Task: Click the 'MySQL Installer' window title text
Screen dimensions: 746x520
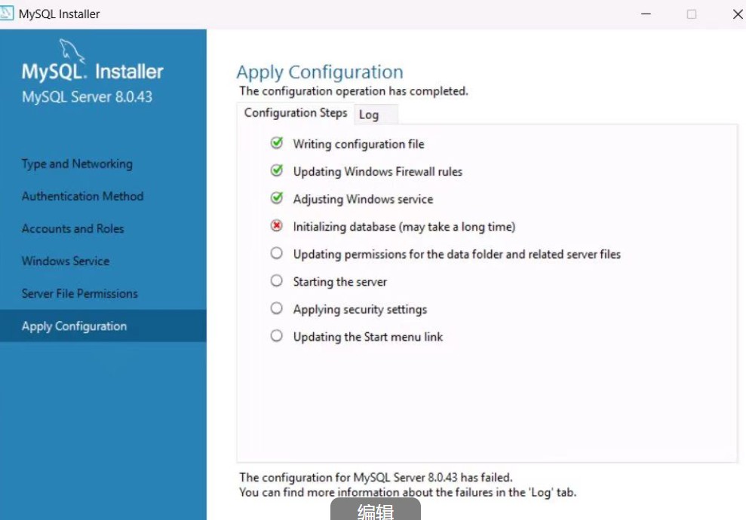Action: [59, 14]
